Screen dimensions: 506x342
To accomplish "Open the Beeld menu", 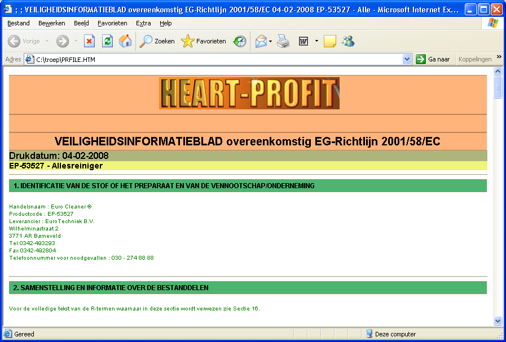I will (x=81, y=23).
